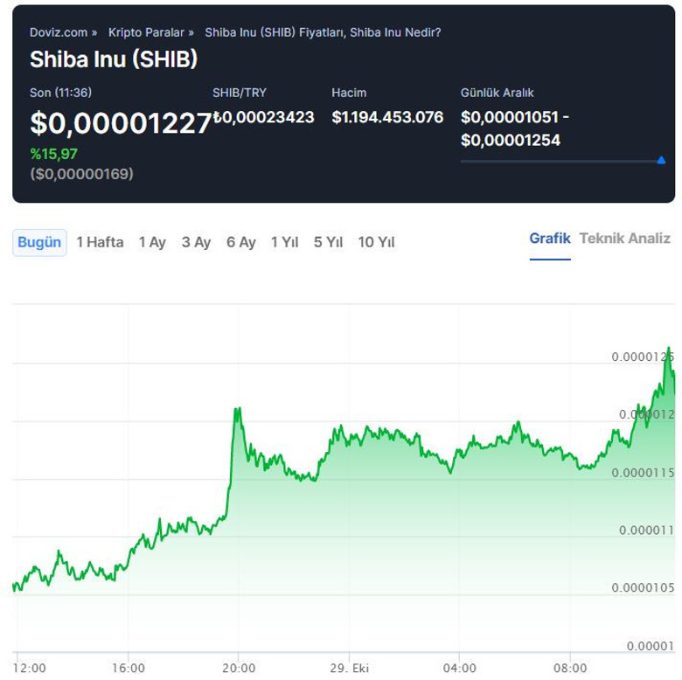Go to Kripto Paralar breadcrumb
The height and width of the screenshot is (680, 682).
[x=146, y=32]
